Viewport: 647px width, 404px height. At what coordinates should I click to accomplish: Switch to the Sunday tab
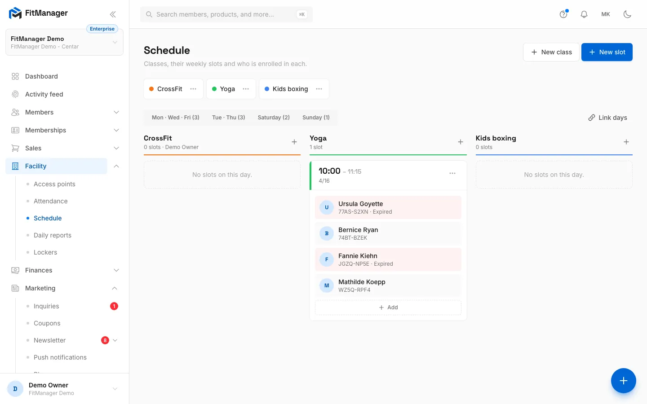click(316, 118)
